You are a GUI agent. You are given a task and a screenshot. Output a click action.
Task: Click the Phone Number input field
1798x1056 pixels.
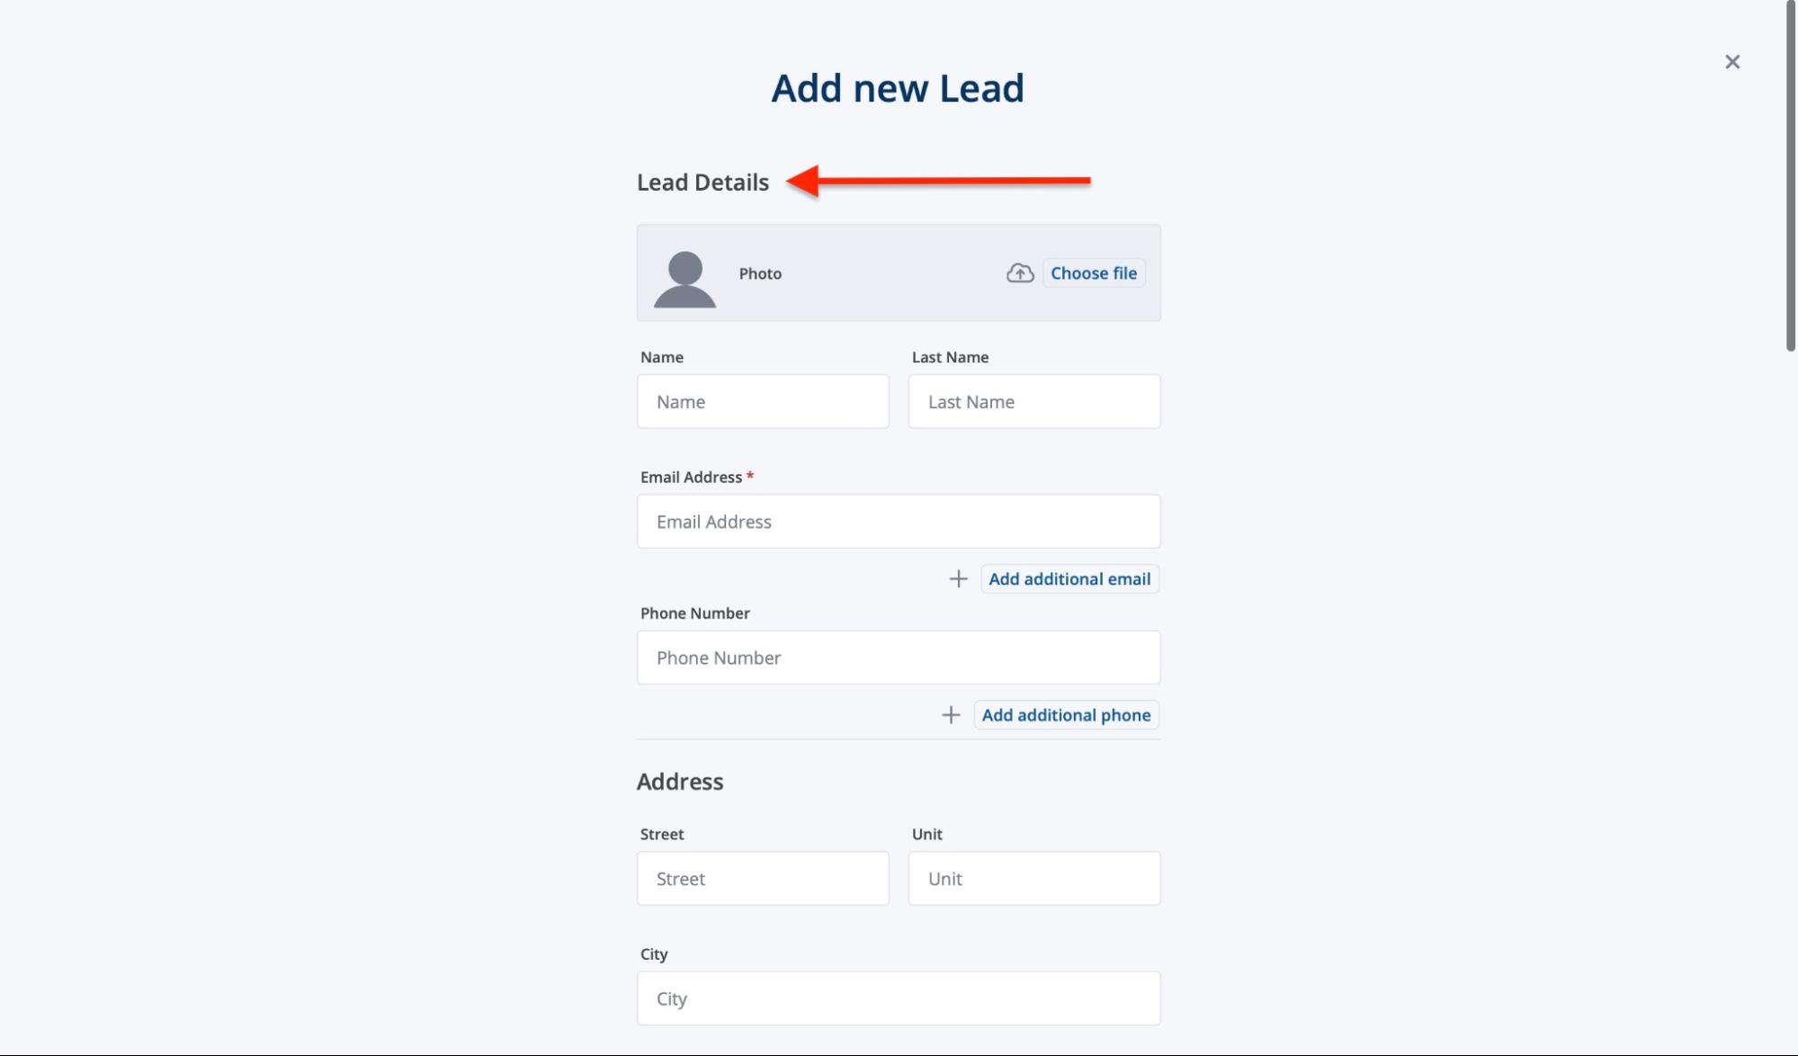coord(898,658)
